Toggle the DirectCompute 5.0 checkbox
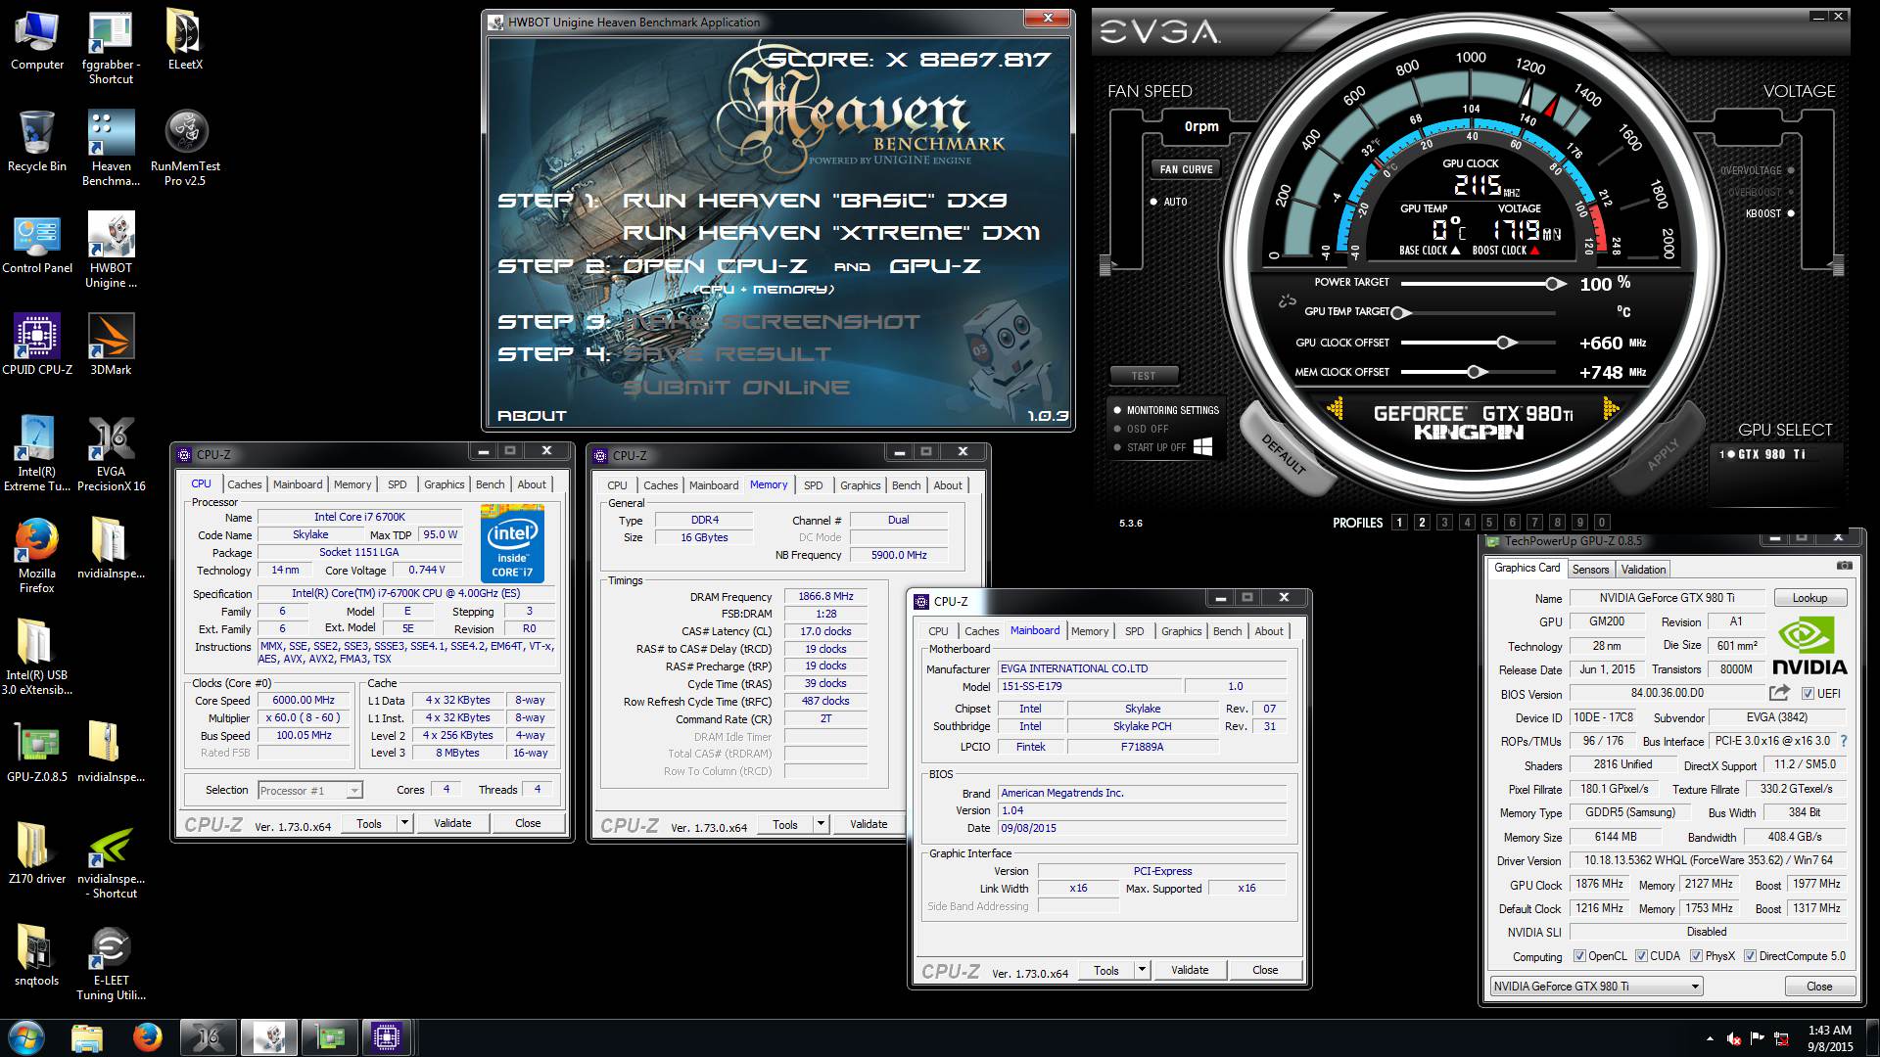The width and height of the screenshot is (1880, 1057). (1750, 956)
